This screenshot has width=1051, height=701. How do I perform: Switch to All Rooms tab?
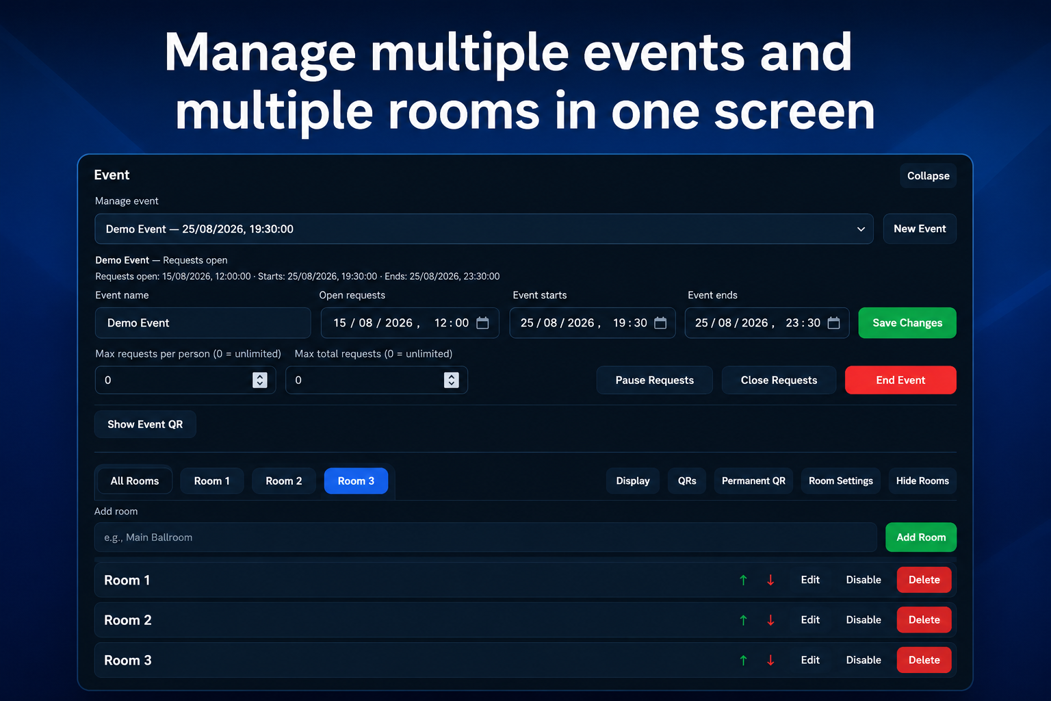(x=135, y=481)
